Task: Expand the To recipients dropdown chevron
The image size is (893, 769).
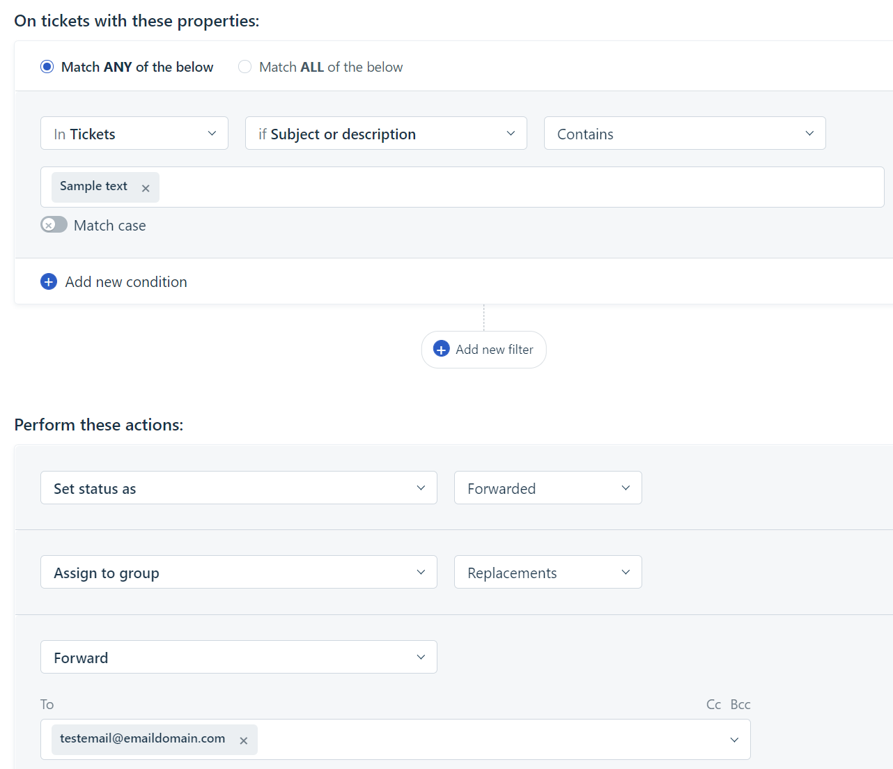Action: coord(734,740)
